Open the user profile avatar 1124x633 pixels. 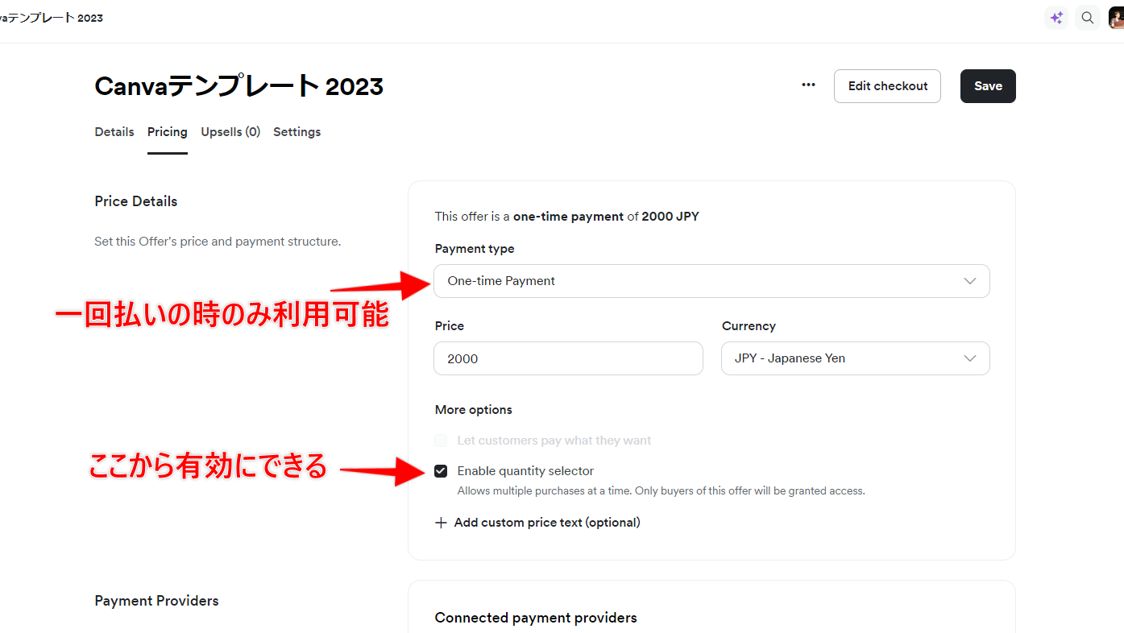pos(1116,18)
